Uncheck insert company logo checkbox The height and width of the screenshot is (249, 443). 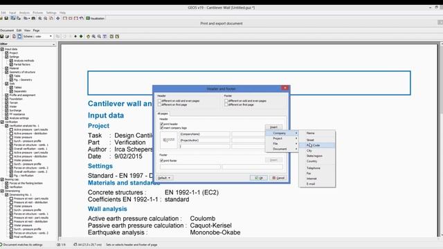161,127
